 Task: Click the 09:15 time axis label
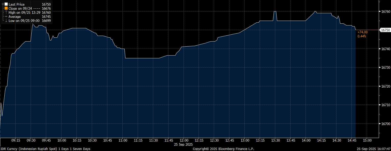(16, 140)
